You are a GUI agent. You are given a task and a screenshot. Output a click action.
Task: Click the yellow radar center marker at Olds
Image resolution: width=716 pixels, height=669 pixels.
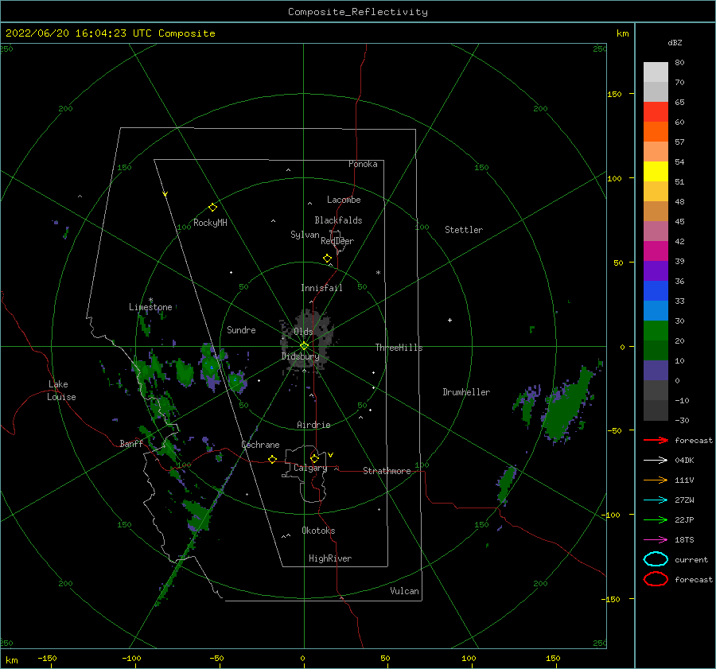[x=304, y=346]
